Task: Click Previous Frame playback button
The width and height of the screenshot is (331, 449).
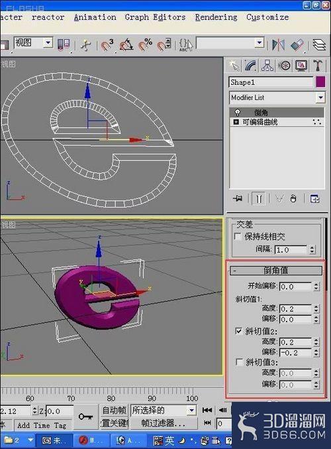Action: pos(222,411)
